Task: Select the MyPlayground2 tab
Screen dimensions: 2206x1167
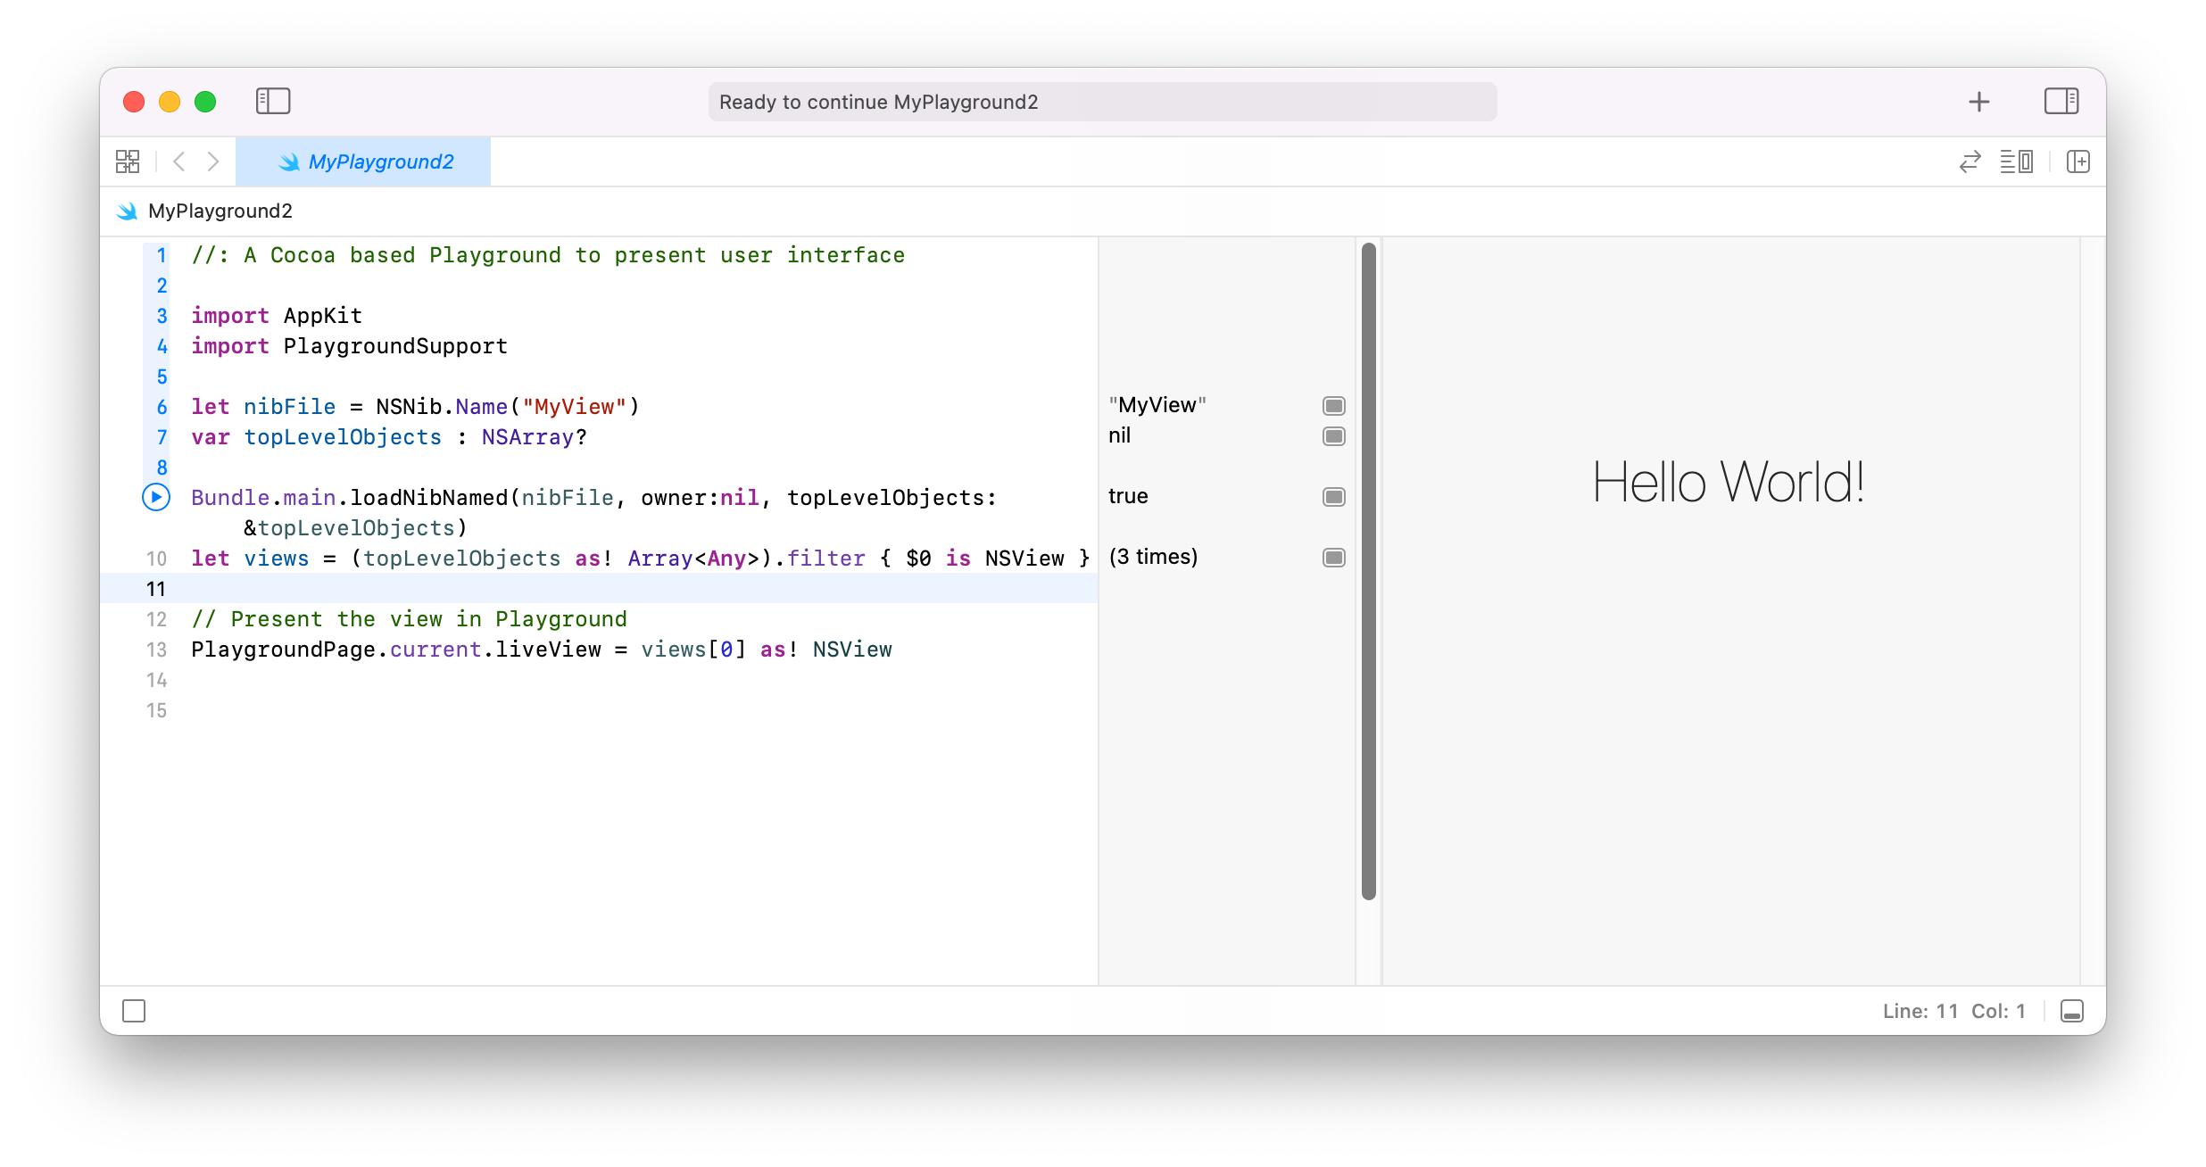Action: click(x=381, y=161)
